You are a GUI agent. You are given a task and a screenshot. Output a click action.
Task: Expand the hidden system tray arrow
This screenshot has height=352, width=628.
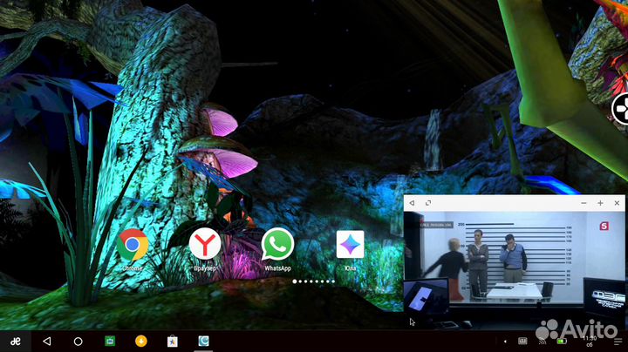(x=505, y=342)
